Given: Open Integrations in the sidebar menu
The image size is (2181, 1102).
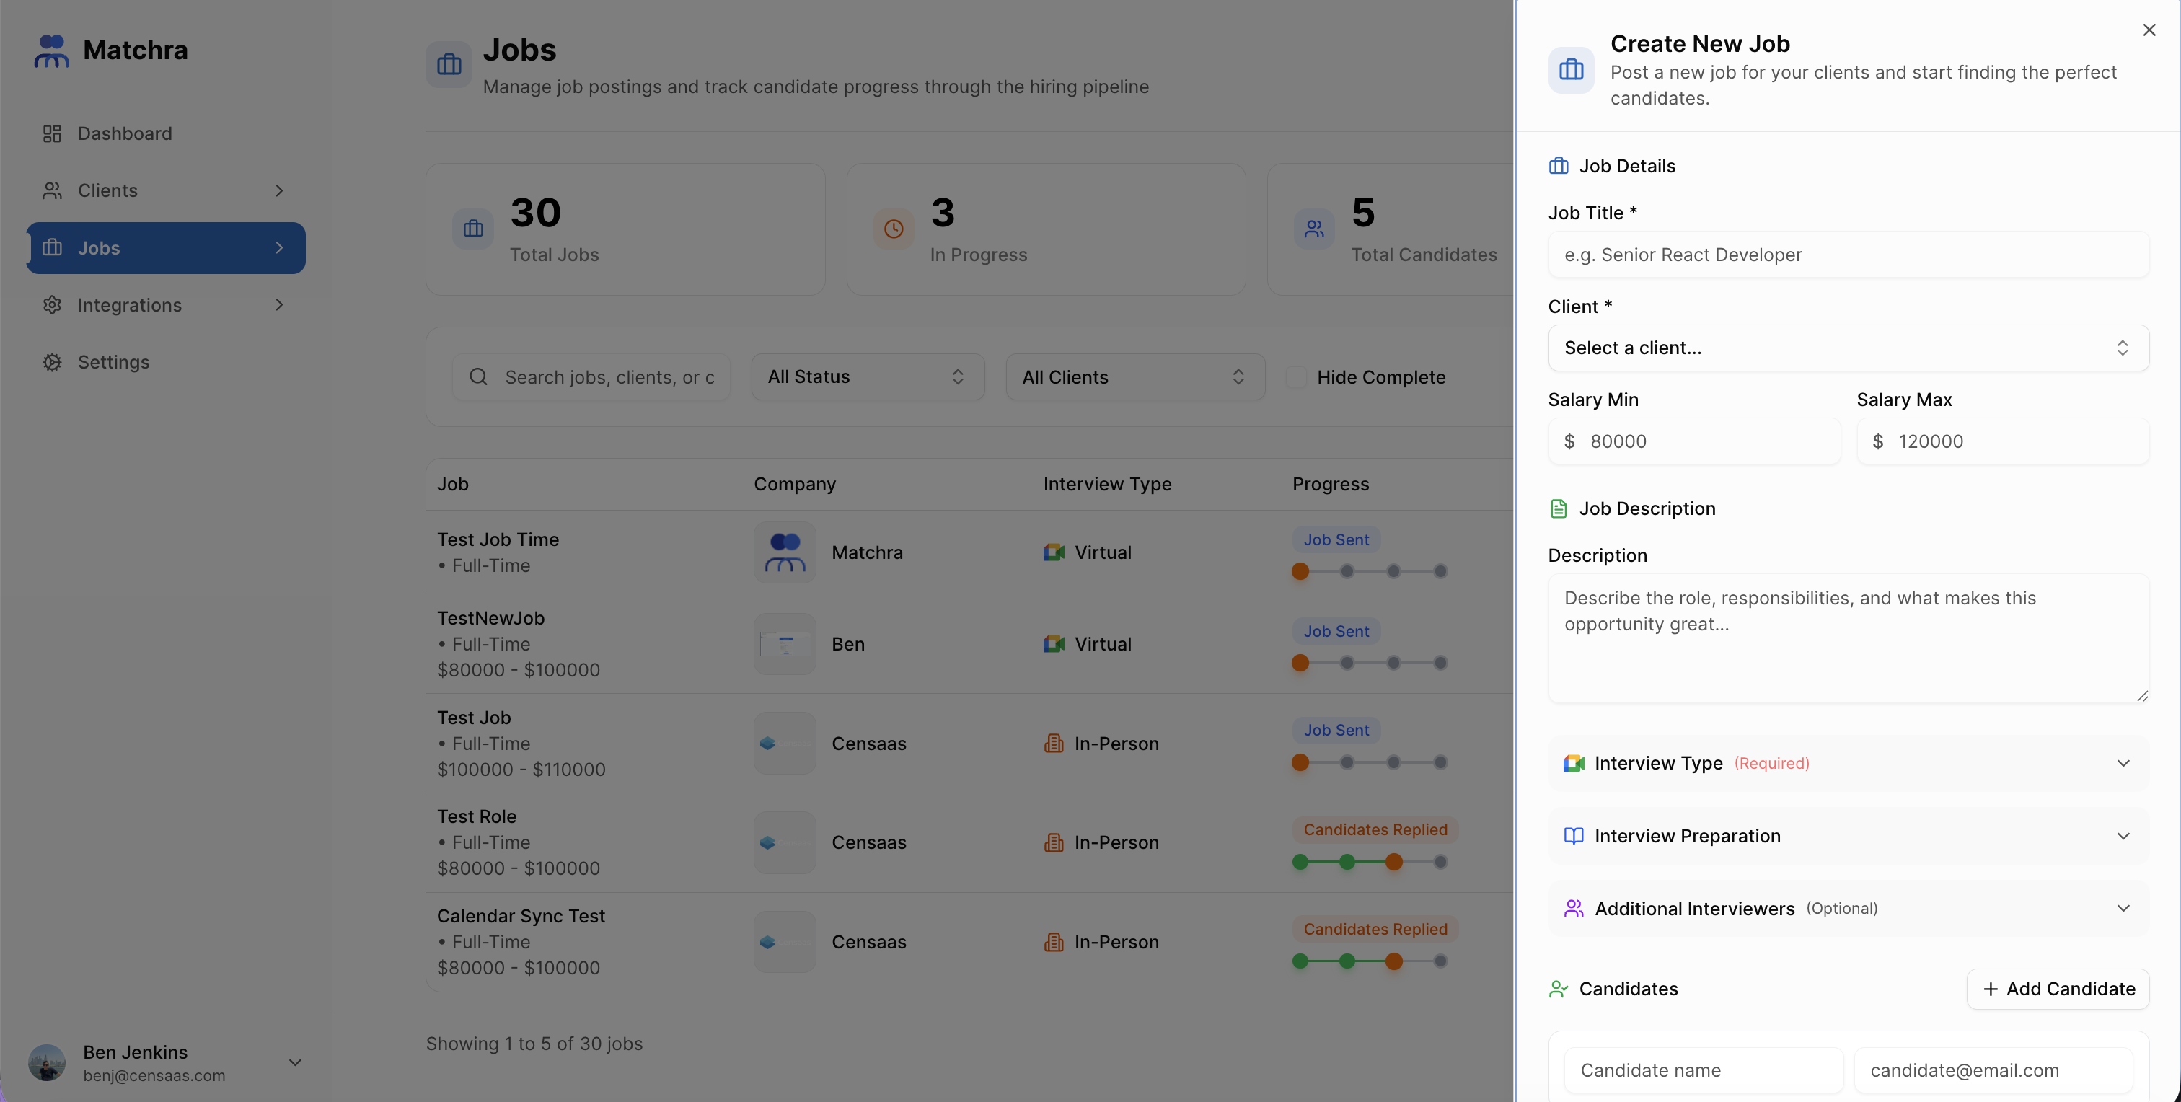Looking at the screenshot, I should pyautogui.click(x=130, y=304).
